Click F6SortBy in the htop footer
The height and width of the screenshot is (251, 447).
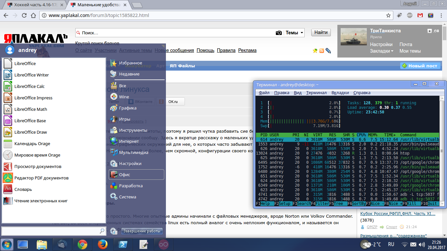tap(357, 204)
